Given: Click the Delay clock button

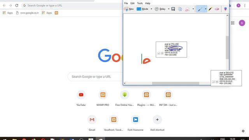Looking at the screenshot, I should tap(160, 9).
